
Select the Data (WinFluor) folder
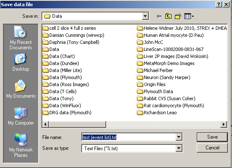(62, 106)
